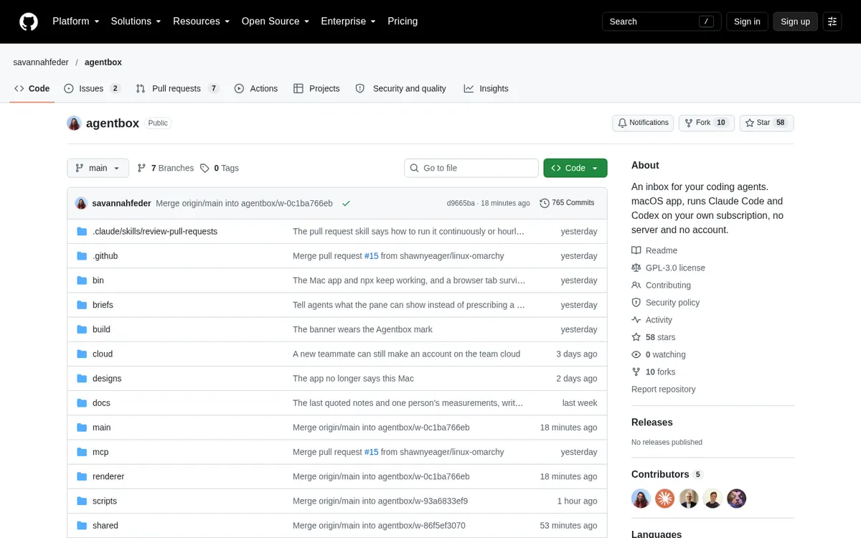Click the designs folder icon
861x538 pixels.
(82, 378)
